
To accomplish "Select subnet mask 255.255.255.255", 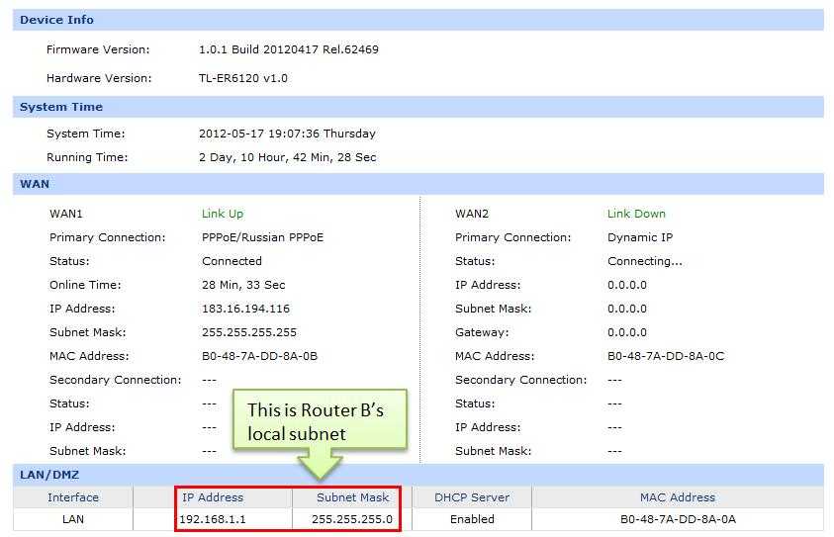I will pyautogui.click(x=249, y=332).
